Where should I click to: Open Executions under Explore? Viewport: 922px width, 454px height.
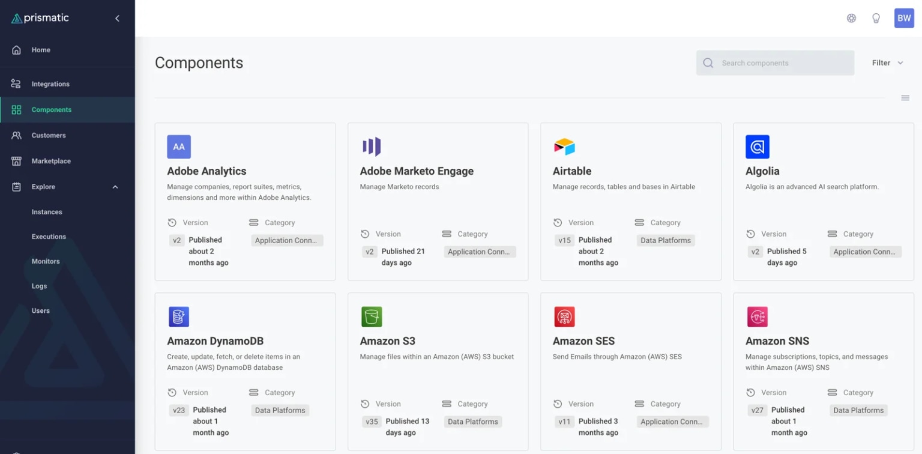pos(49,237)
